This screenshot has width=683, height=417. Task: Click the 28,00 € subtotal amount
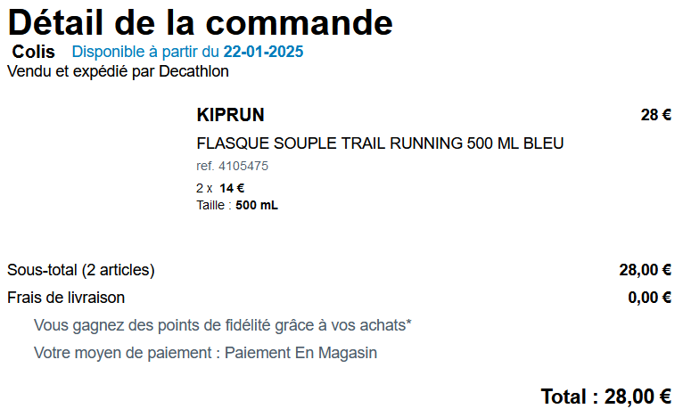645,270
